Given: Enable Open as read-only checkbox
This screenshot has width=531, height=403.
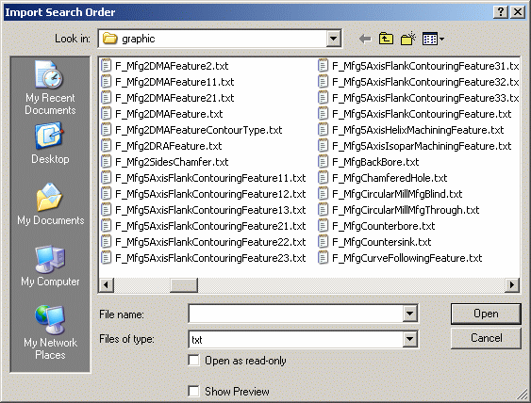Looking at the screenshot, I should pos(193,361).
